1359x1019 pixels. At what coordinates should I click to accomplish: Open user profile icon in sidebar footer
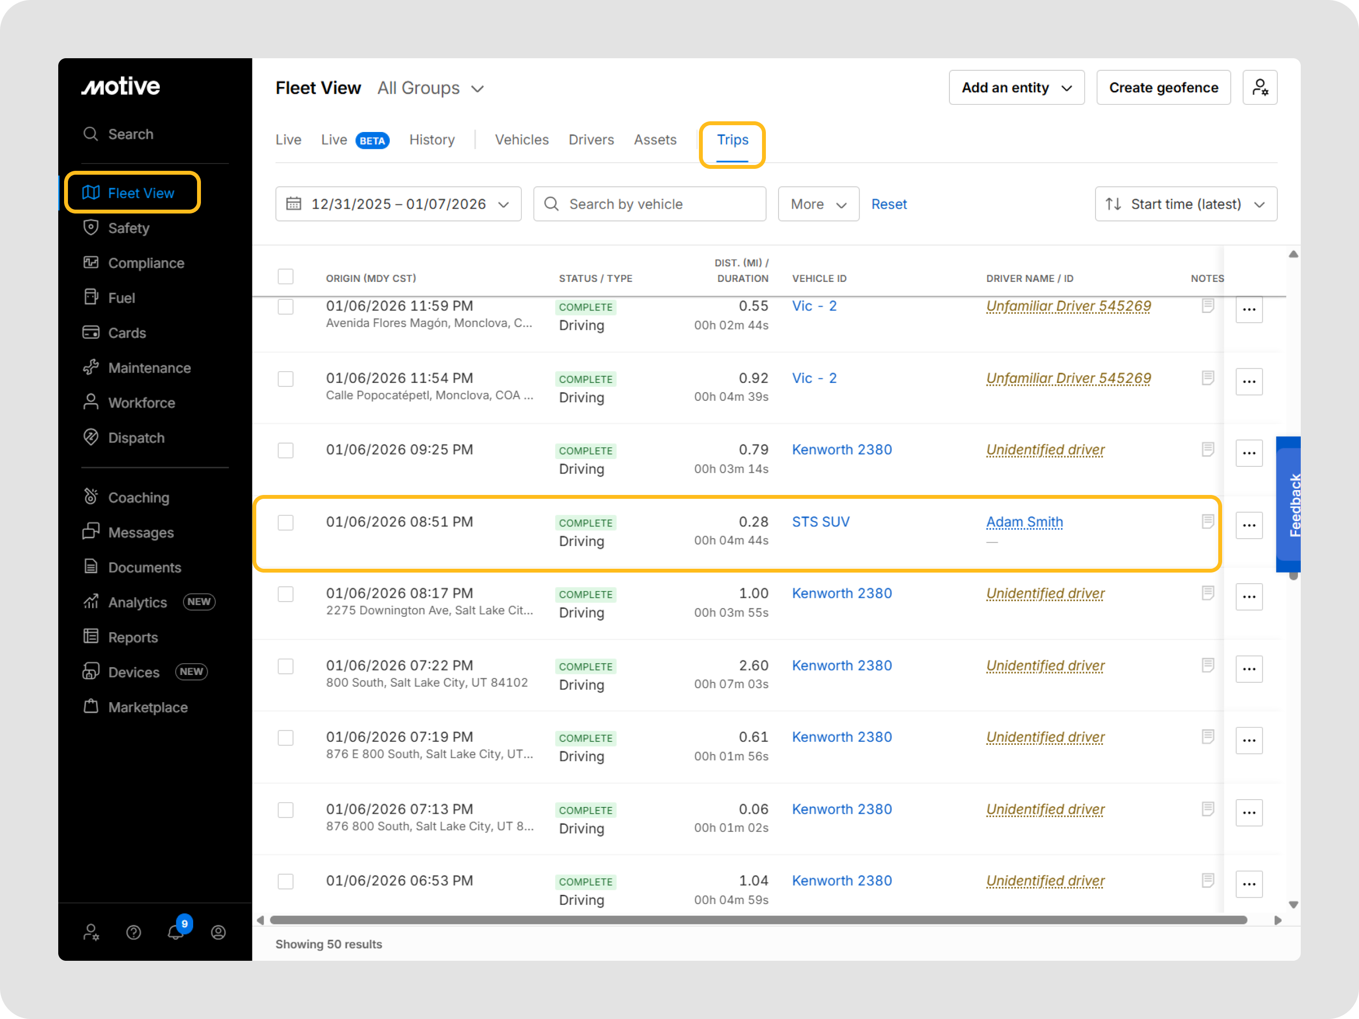tap(218, 933)
